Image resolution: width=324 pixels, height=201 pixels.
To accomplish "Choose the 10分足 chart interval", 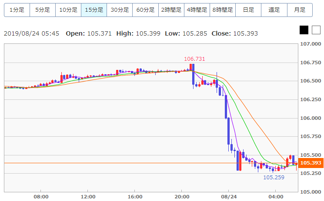I will click(x=68, y=10).
